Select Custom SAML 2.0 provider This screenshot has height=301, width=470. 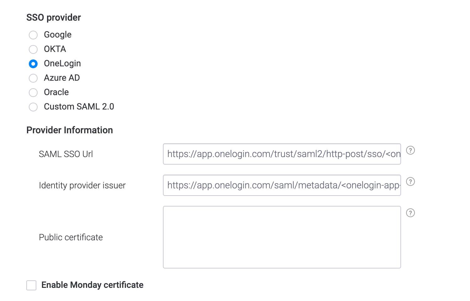[33, 107]
